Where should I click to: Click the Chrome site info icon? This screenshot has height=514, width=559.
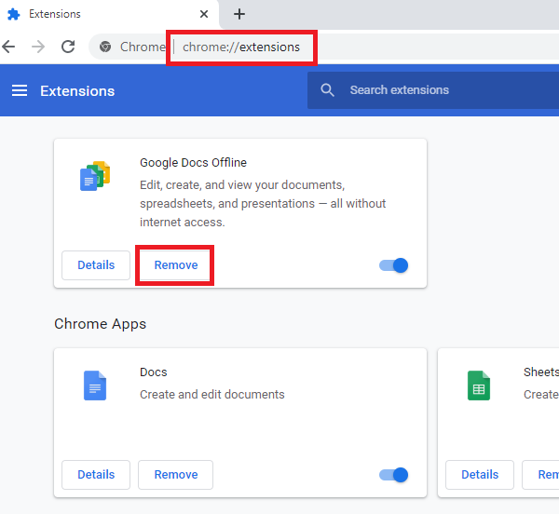(x=106, y=47)
